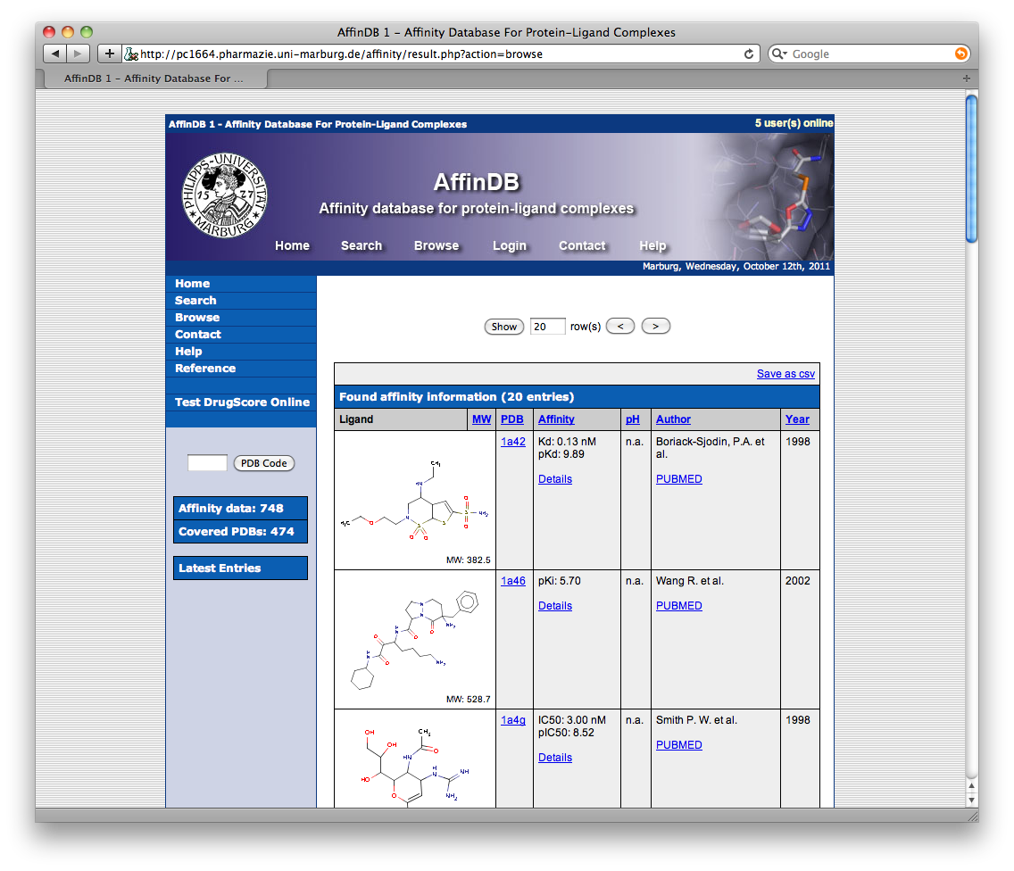Click the Philipps University Marburg seal logo
1014x871 pixels.
[x=224, y=195]
